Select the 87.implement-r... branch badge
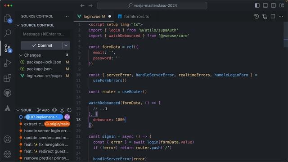This screenshot has height=162, width=288. pyautogui.click(x=44, y=117)
